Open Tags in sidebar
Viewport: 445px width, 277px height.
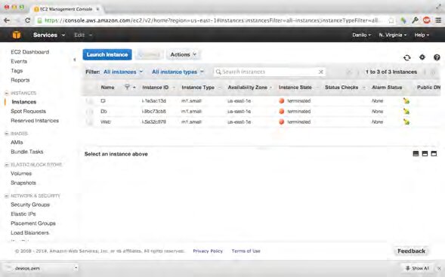(17, 71)
